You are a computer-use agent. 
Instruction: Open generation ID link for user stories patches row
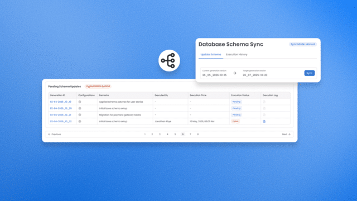coord(61,102)
